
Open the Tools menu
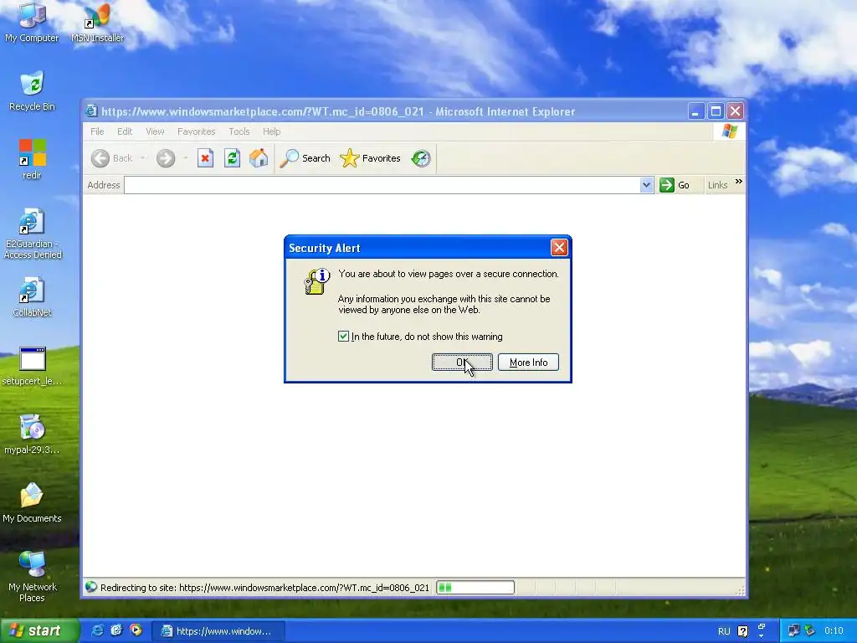(239, 131)
